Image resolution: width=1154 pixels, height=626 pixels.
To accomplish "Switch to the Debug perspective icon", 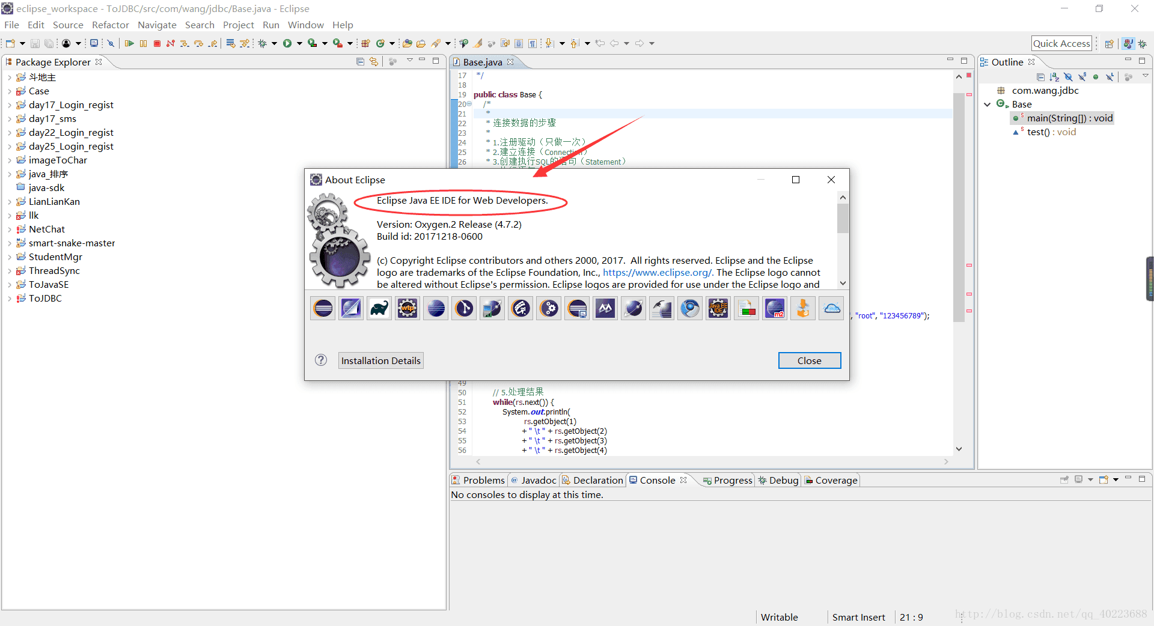I will (1142, 43).
